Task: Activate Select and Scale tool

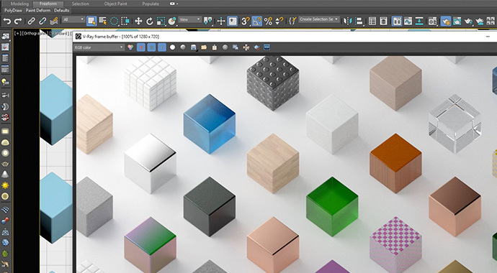Action: pyautogui.click(x=161, y=21)
